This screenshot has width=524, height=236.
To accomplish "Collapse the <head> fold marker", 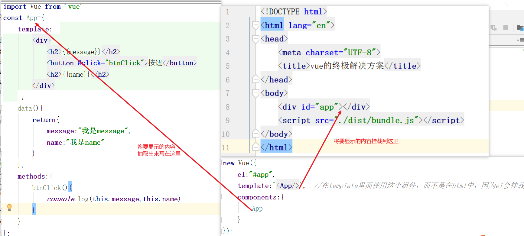I will [x=255, y=39].
